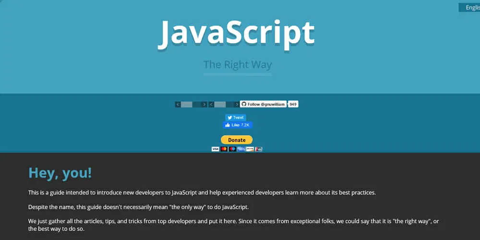Click the Discover card icon under Donate
Screen dimensions: 480x240
tap(250, 149)
